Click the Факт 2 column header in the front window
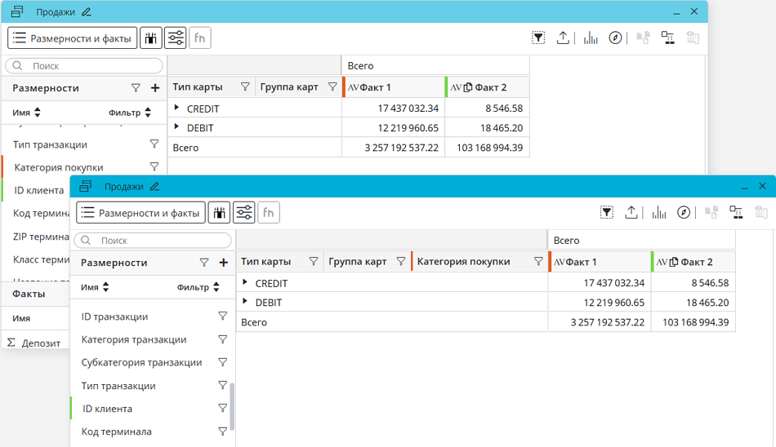The width and height of the screenshot is (776, 447). tap(697, 262)
